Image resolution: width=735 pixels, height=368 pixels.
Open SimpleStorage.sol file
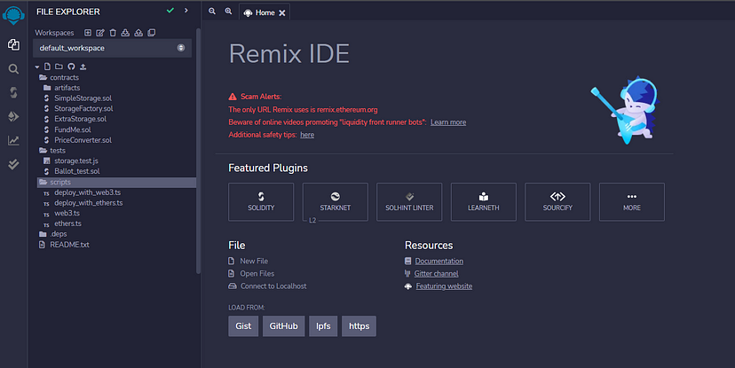tap(83, 98)
